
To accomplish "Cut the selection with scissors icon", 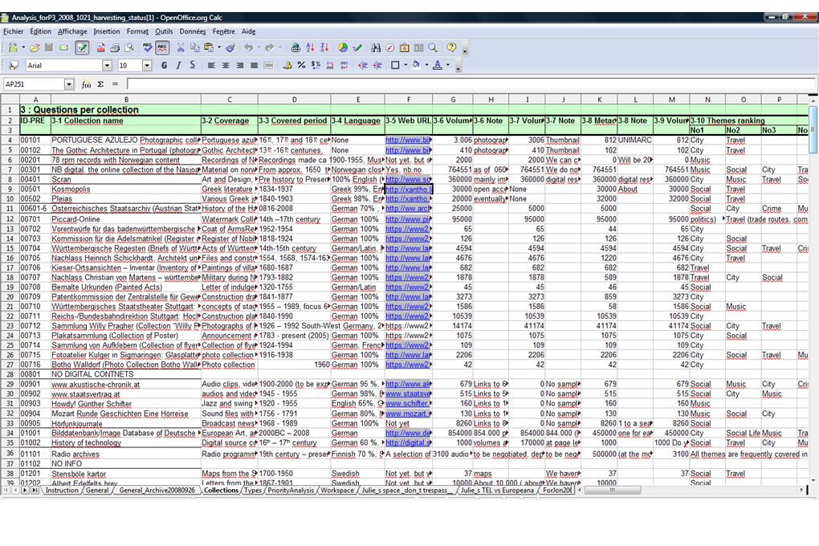I will (x=181, y=48).
